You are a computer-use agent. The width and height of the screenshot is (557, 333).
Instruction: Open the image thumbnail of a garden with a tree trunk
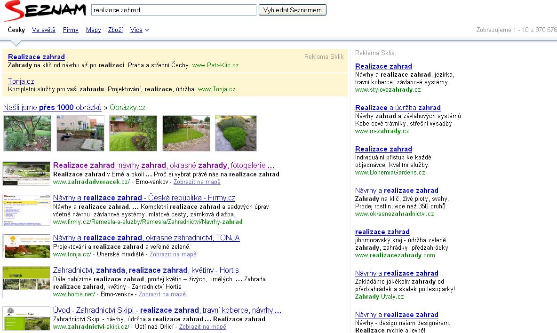(x=27, y=133)
